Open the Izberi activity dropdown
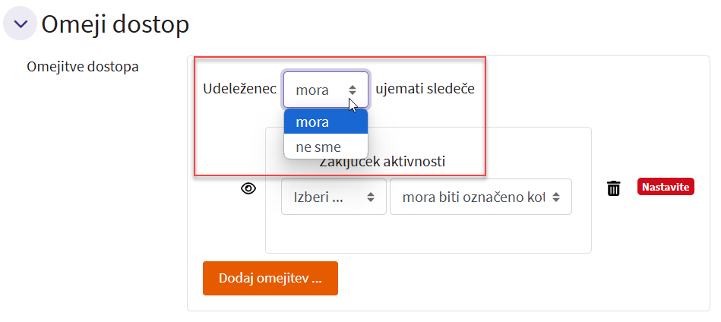 (333, 197)
